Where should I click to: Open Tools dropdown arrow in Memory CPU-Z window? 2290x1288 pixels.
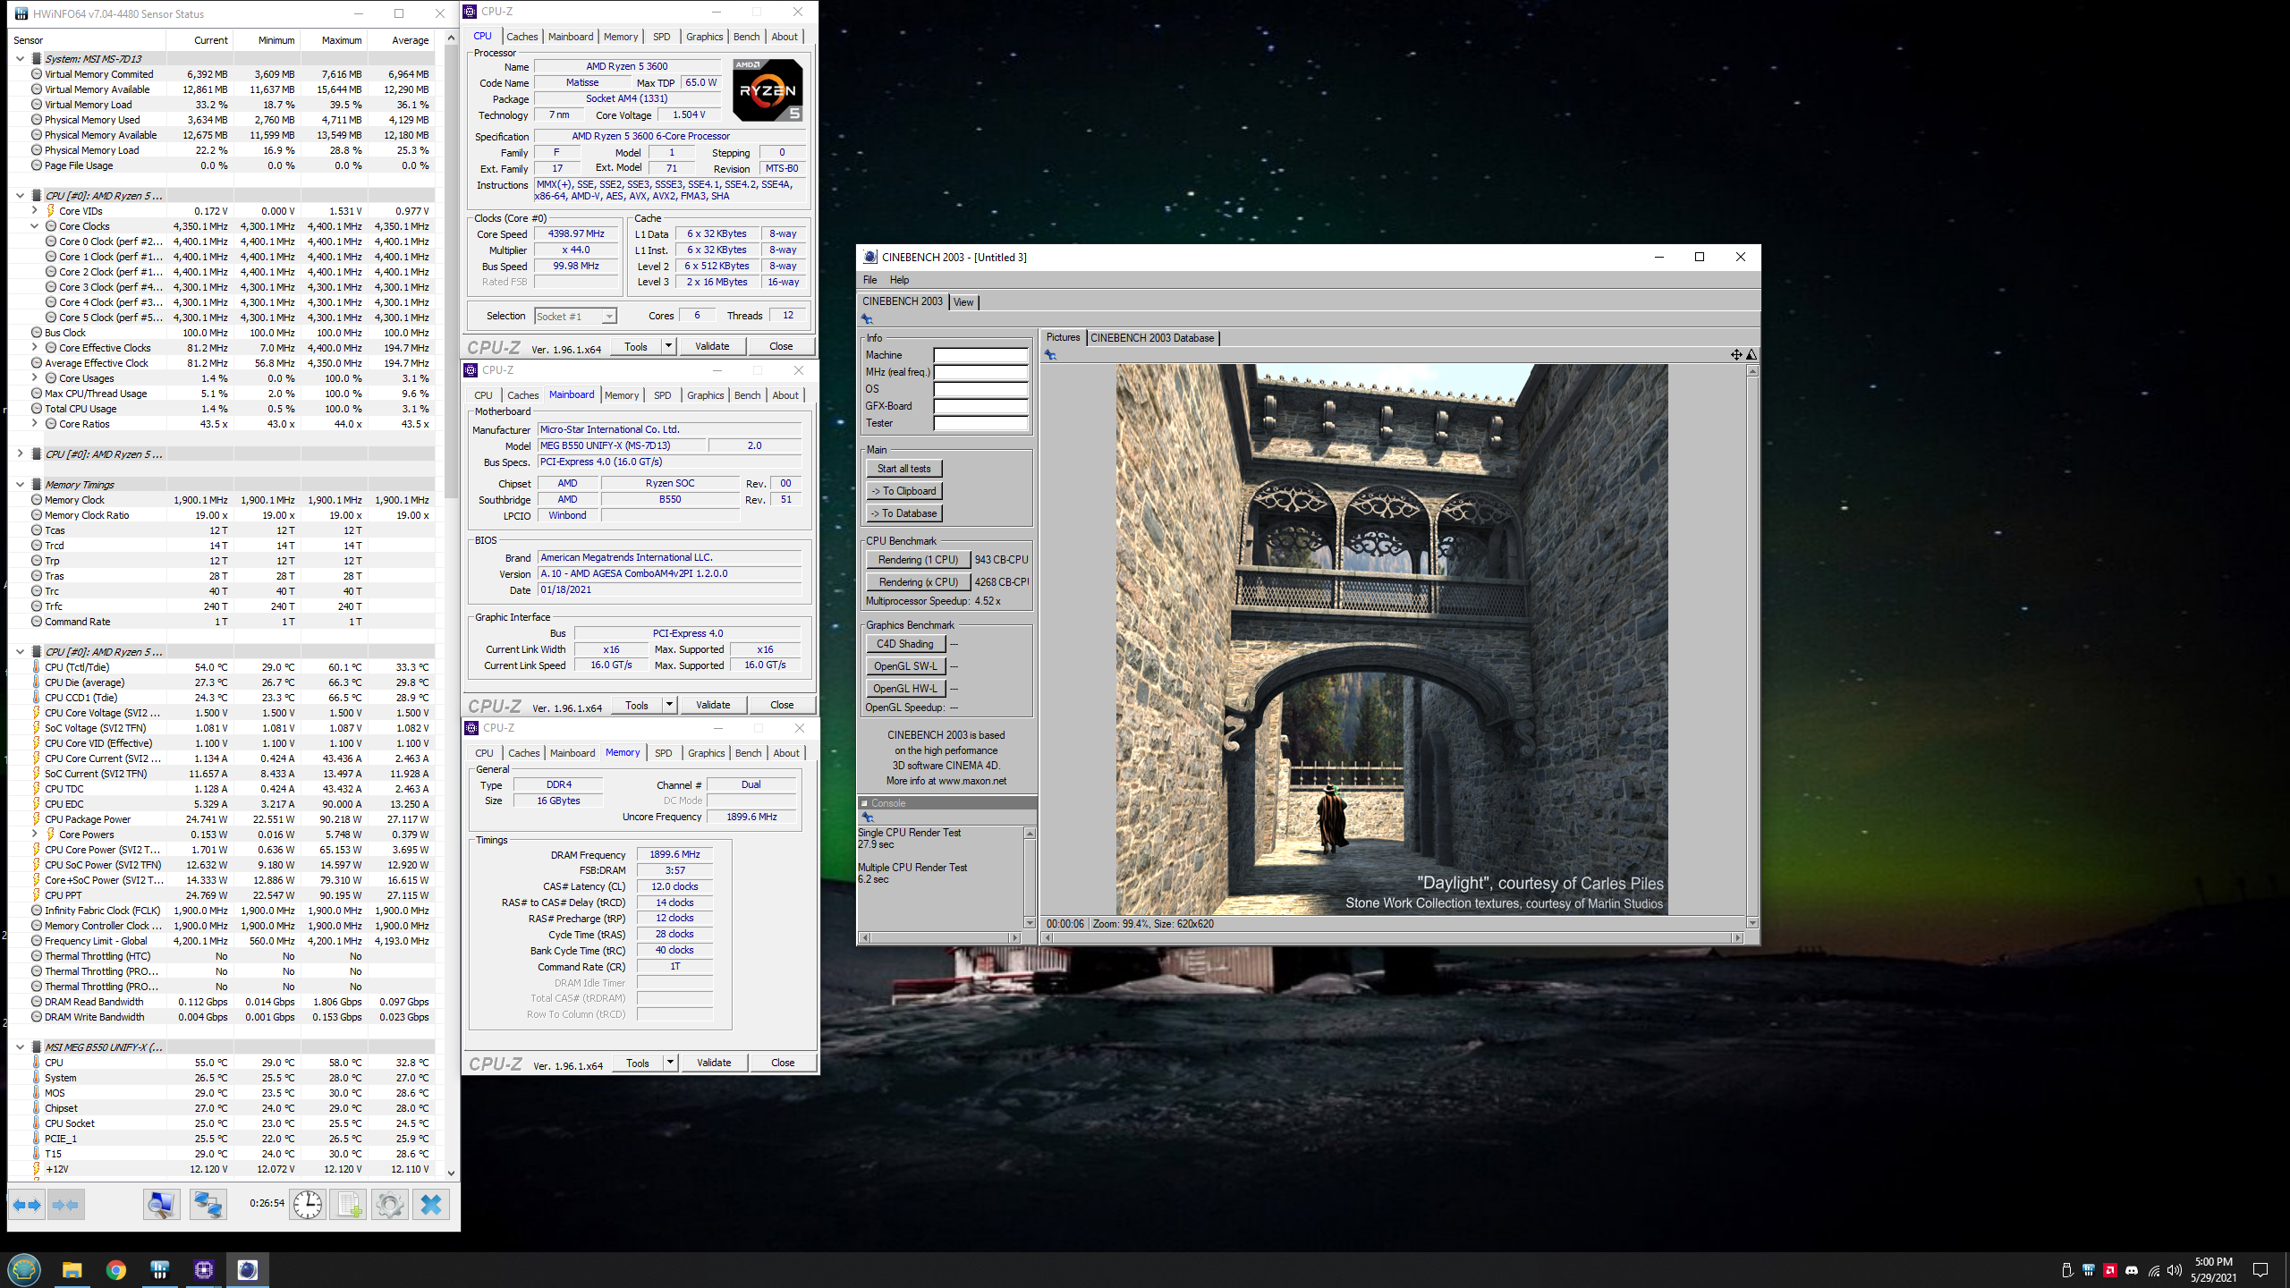[670, 1063]
